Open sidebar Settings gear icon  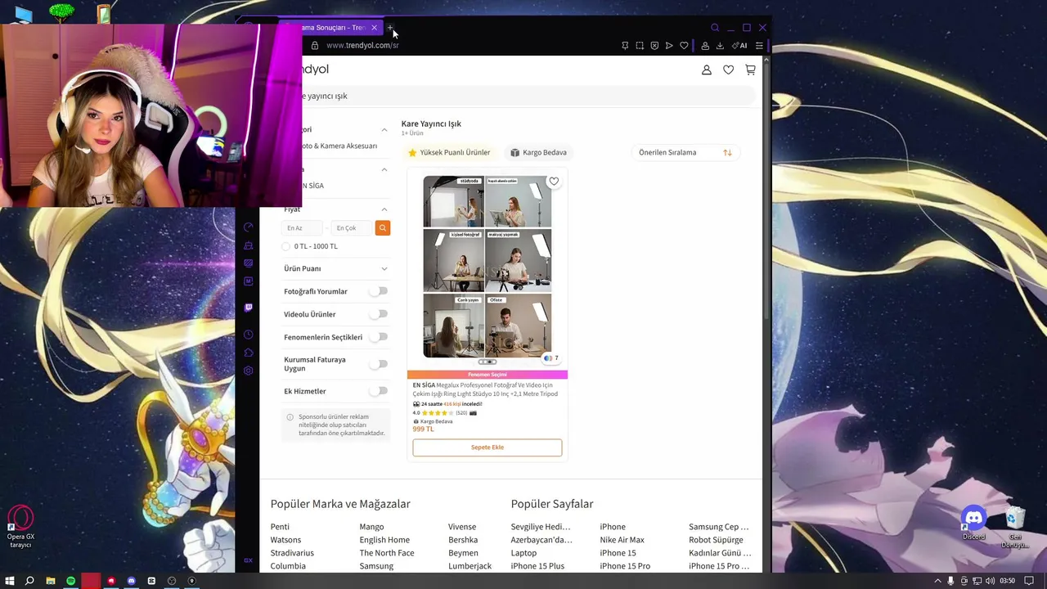pyautogui.click(x=249, y=371)
